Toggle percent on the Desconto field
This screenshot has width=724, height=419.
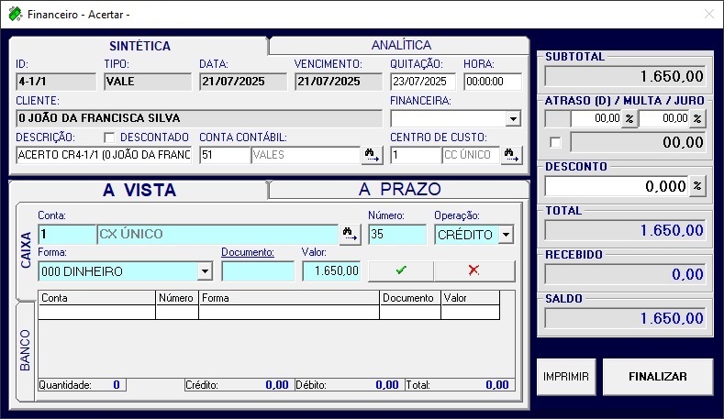tap(697, 186)
